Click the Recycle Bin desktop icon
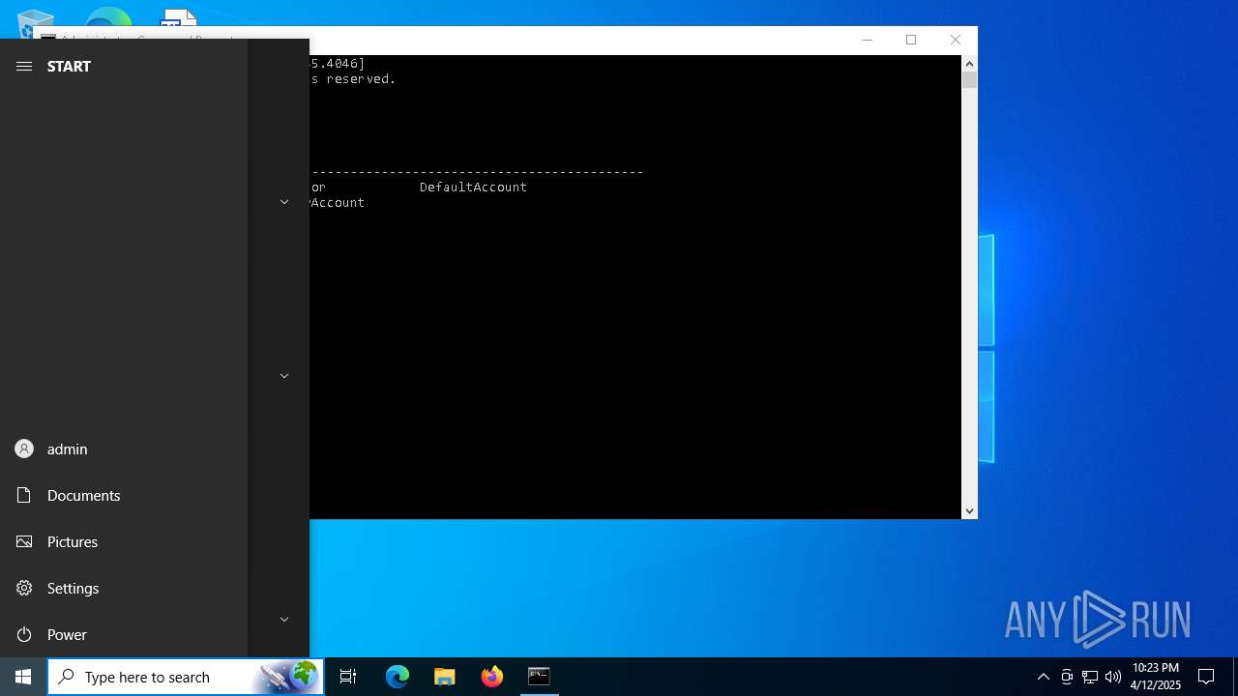 [35, 21]
